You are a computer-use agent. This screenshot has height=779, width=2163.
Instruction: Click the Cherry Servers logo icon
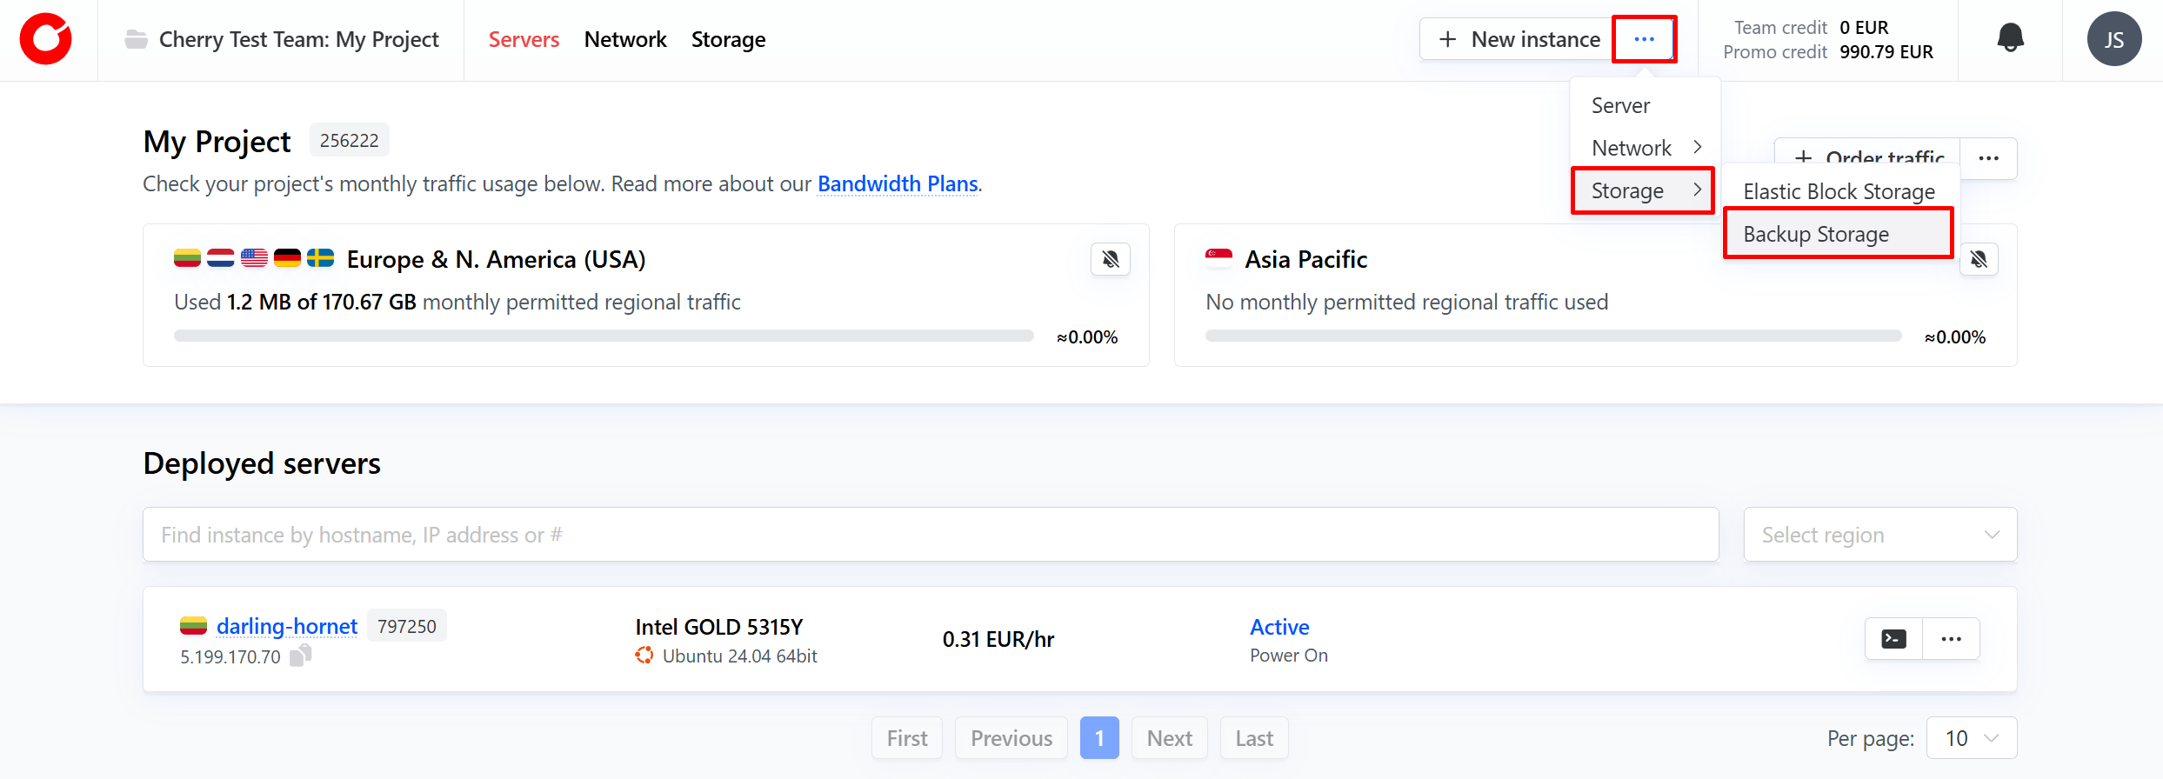[x=46, y=39]
